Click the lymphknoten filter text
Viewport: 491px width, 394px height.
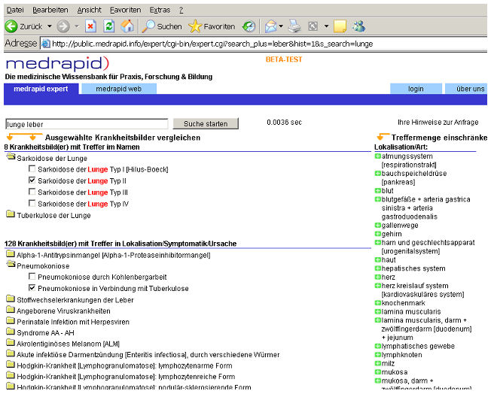pyautogui.click(x=401, y=355)
